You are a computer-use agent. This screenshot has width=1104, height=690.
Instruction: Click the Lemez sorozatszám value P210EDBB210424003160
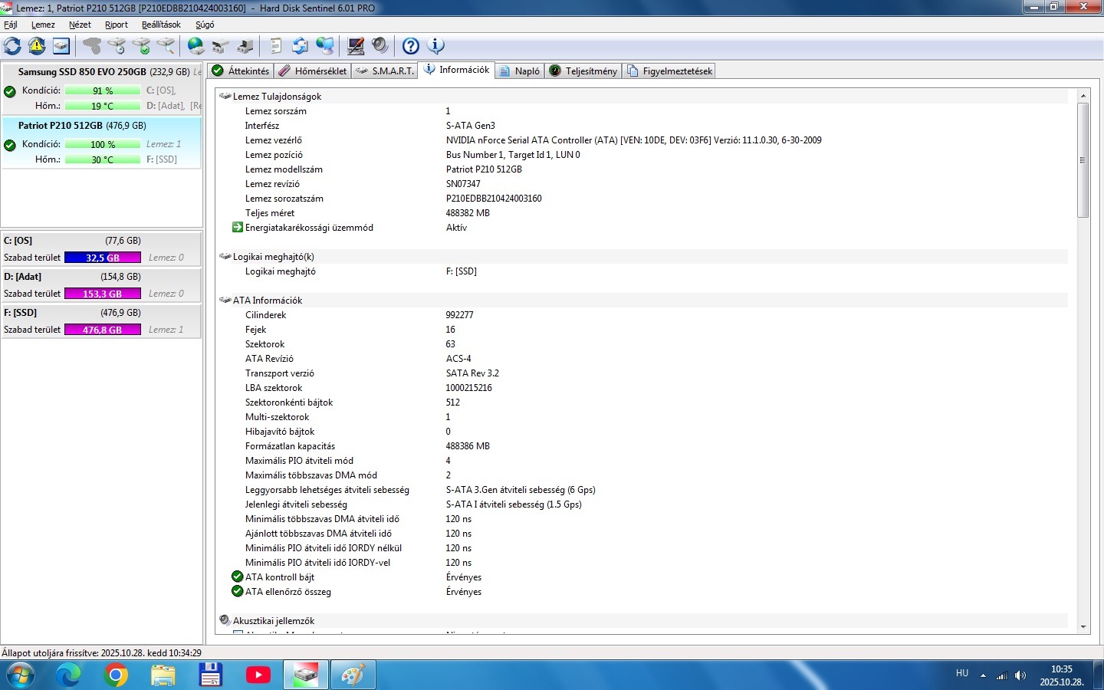tap(494, 198)
